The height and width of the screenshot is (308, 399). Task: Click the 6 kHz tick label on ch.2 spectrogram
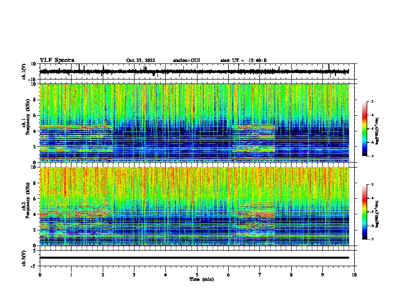click(35, 199)
